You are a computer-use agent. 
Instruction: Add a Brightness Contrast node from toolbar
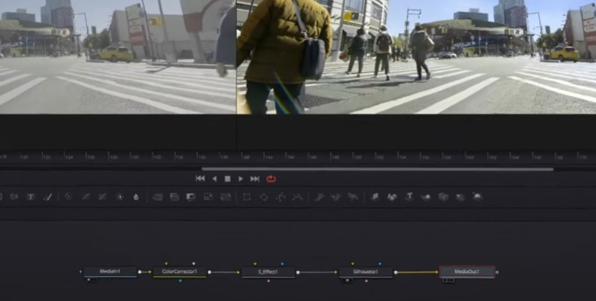[x=120, y=197]
